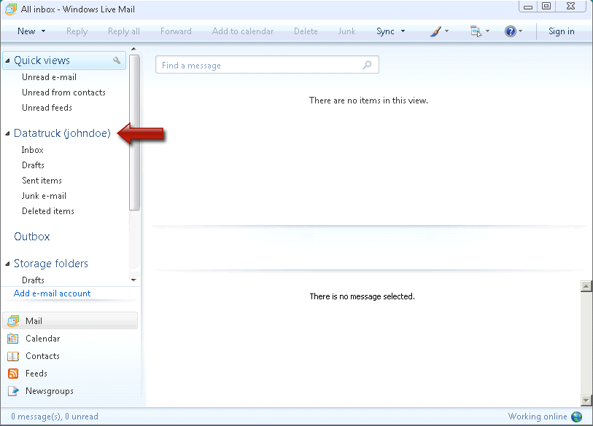Click the Working online globe icon
The height and width of the screenshot is (426, 593).
(x=577, y=417)
